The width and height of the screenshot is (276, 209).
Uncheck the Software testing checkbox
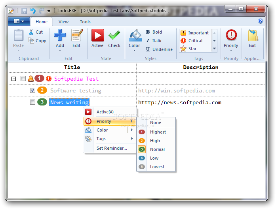[x=32, y=90]
